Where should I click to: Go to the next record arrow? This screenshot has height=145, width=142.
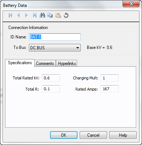(26, 15)
